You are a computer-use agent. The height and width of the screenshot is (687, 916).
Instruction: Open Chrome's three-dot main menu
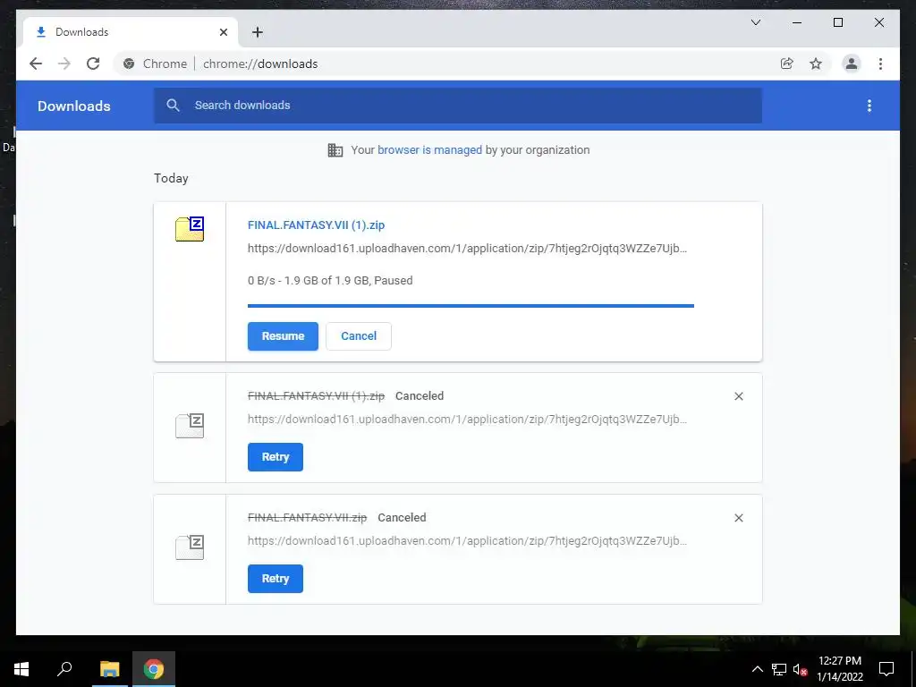(x=880, y=64)
